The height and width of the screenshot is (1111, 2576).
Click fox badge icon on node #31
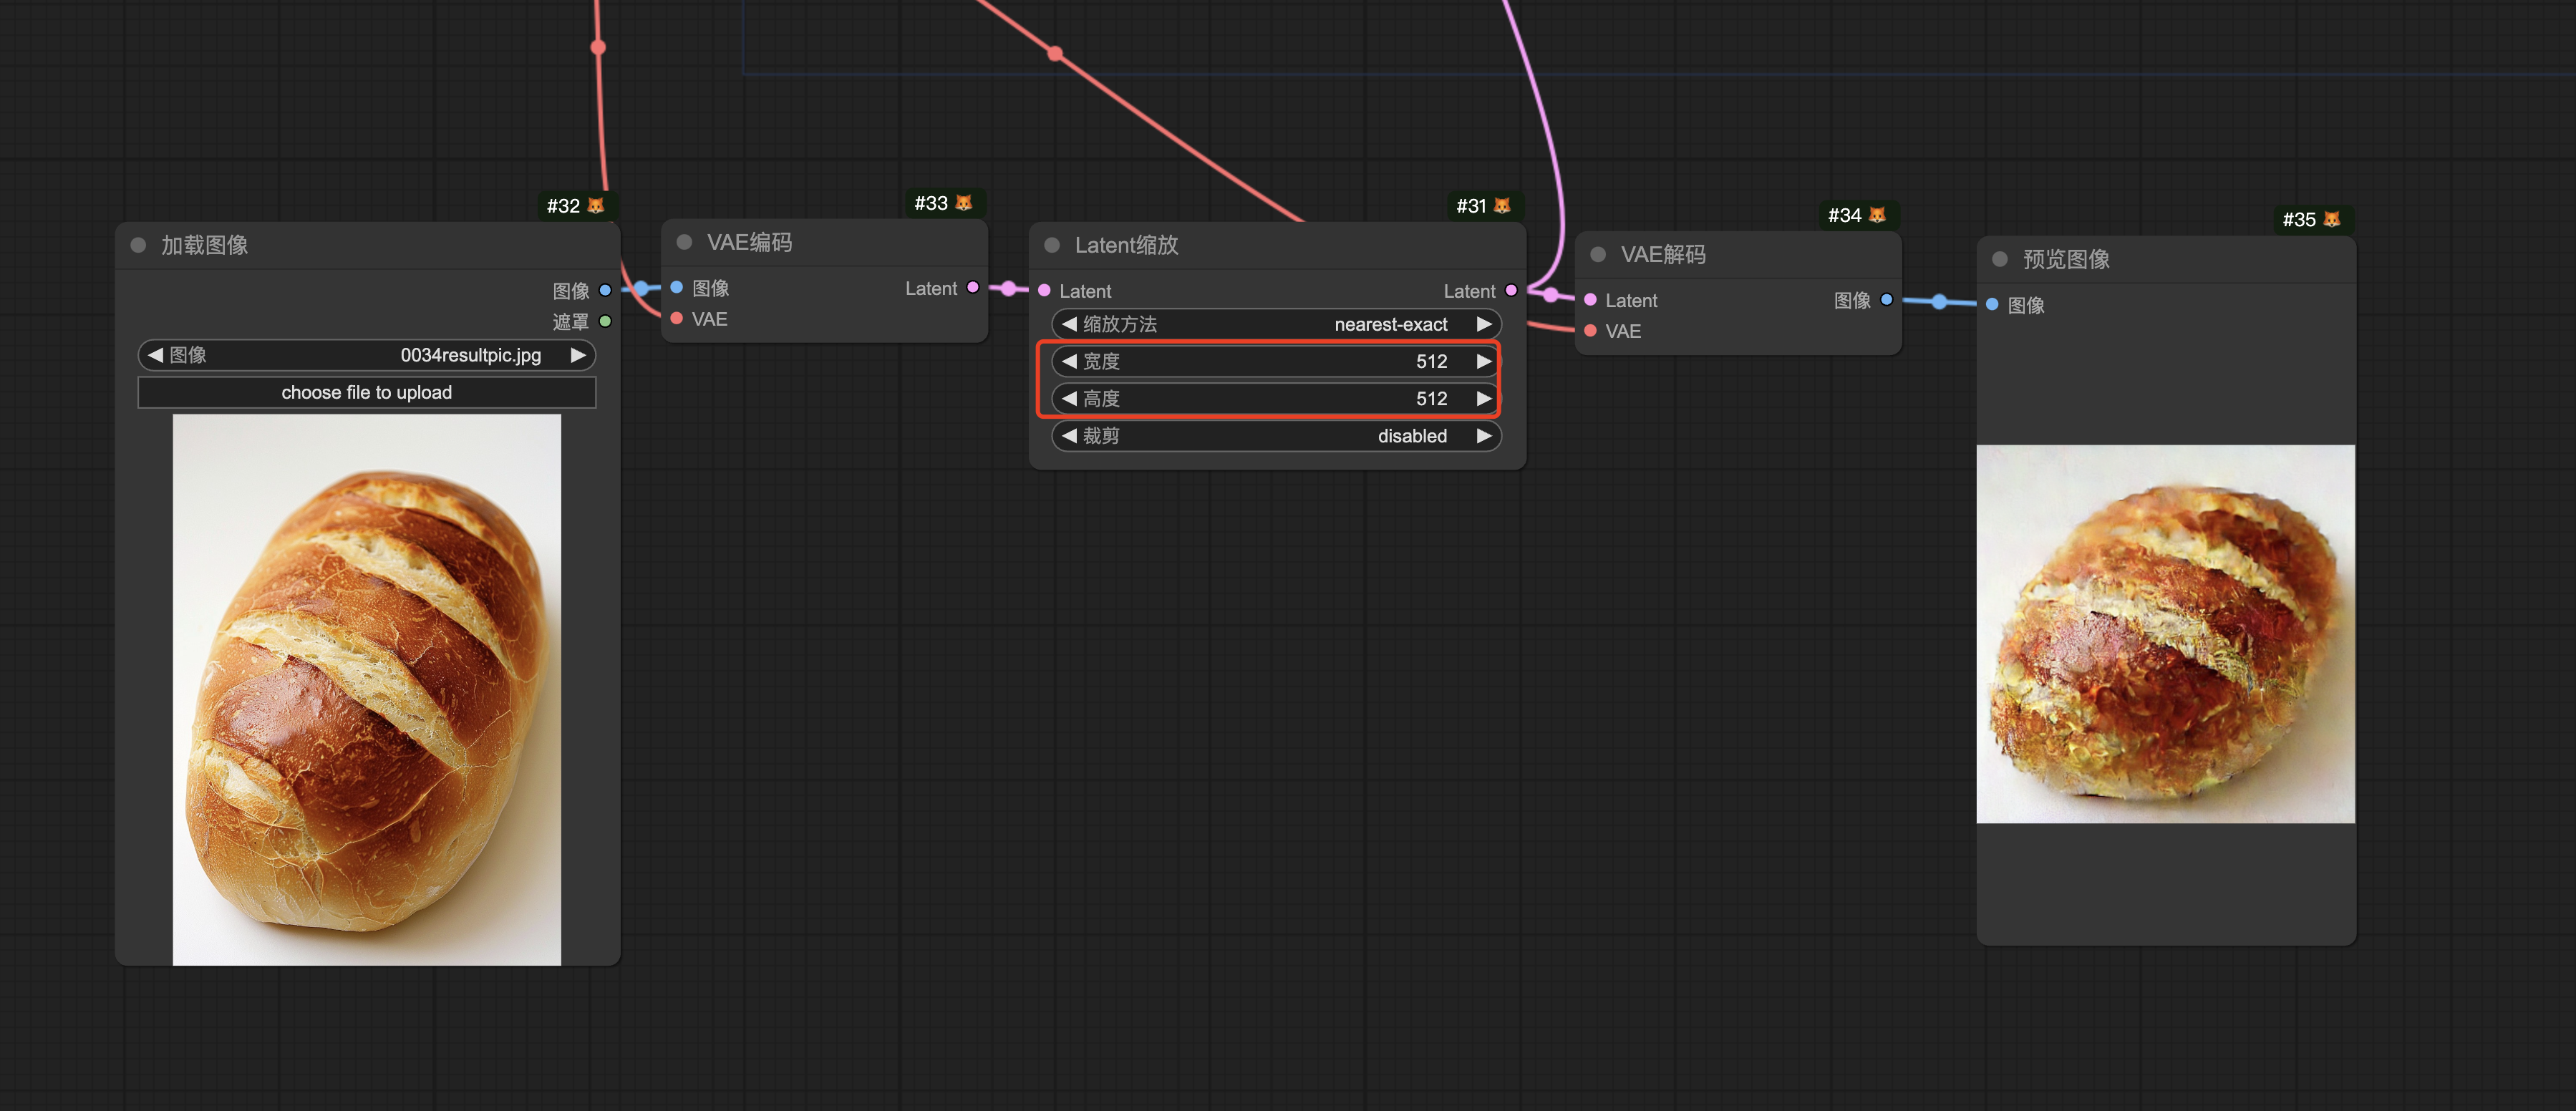pos(1502,205)
